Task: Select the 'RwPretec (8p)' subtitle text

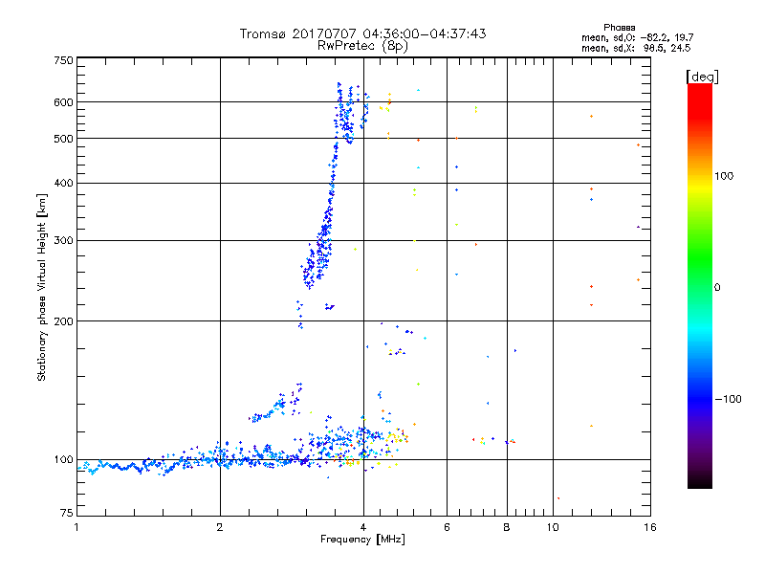Action: (x=362, y=46)
